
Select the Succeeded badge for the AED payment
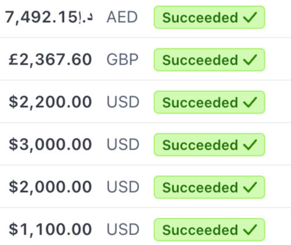coord(209,17)
